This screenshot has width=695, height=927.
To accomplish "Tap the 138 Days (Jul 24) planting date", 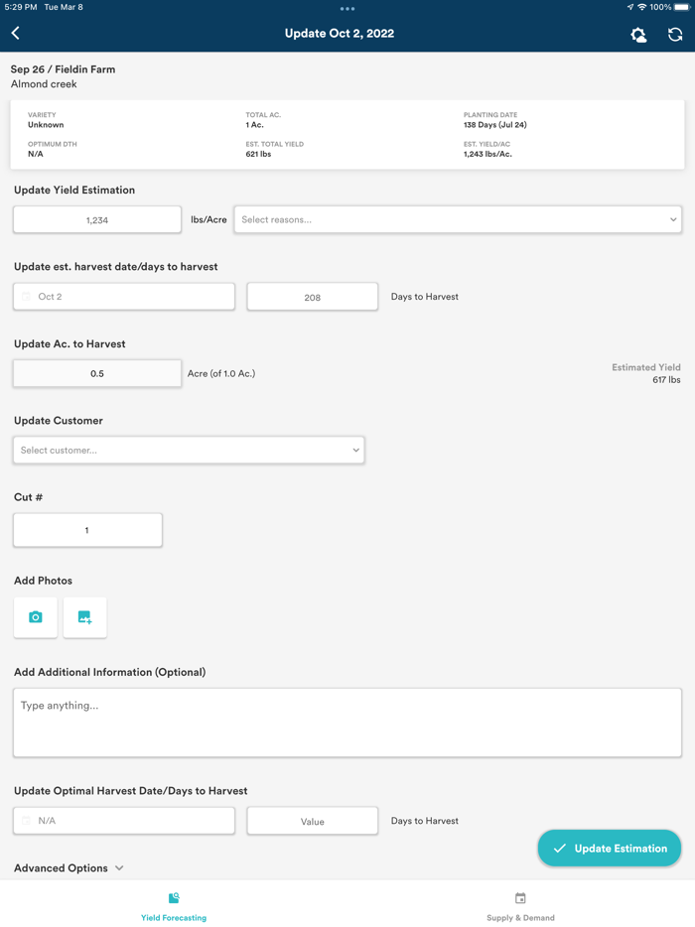I will point(495,125).
